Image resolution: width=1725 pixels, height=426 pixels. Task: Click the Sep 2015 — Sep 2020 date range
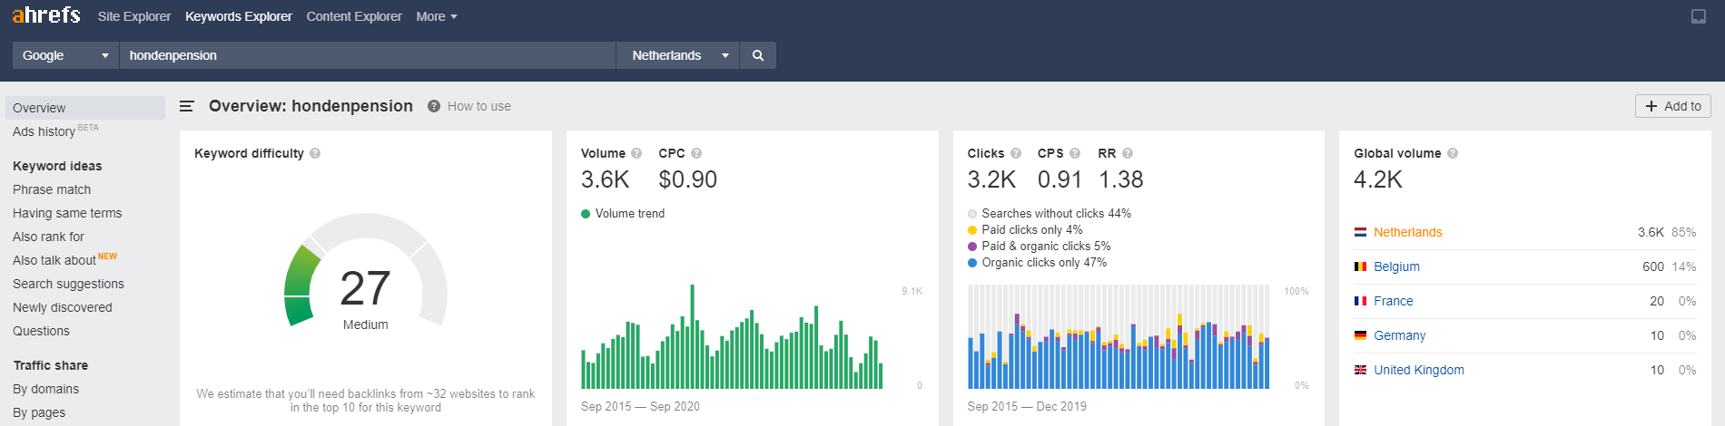pyautogui.click(x=640, y=406)
